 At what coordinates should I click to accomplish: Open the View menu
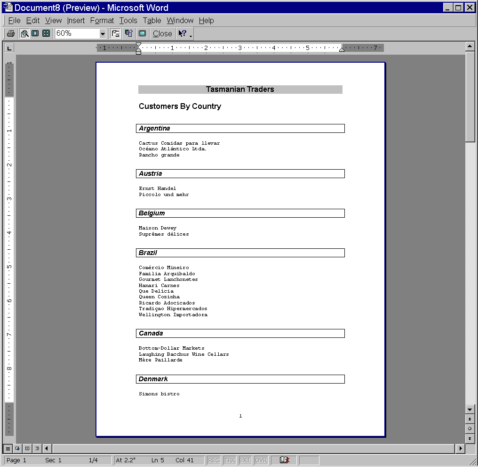click(53, 20)
